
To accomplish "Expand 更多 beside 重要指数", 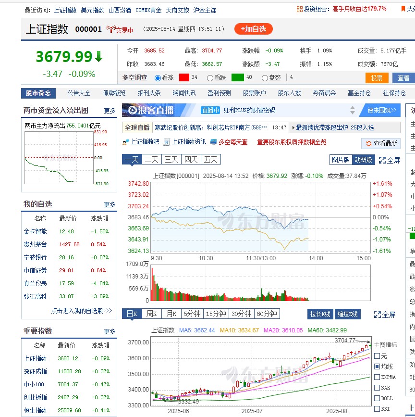I will [110, 331].
